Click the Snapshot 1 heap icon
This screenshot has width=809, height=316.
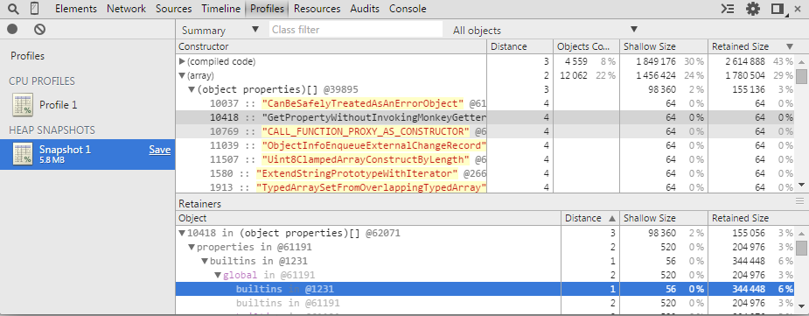(x=23, y=153)
